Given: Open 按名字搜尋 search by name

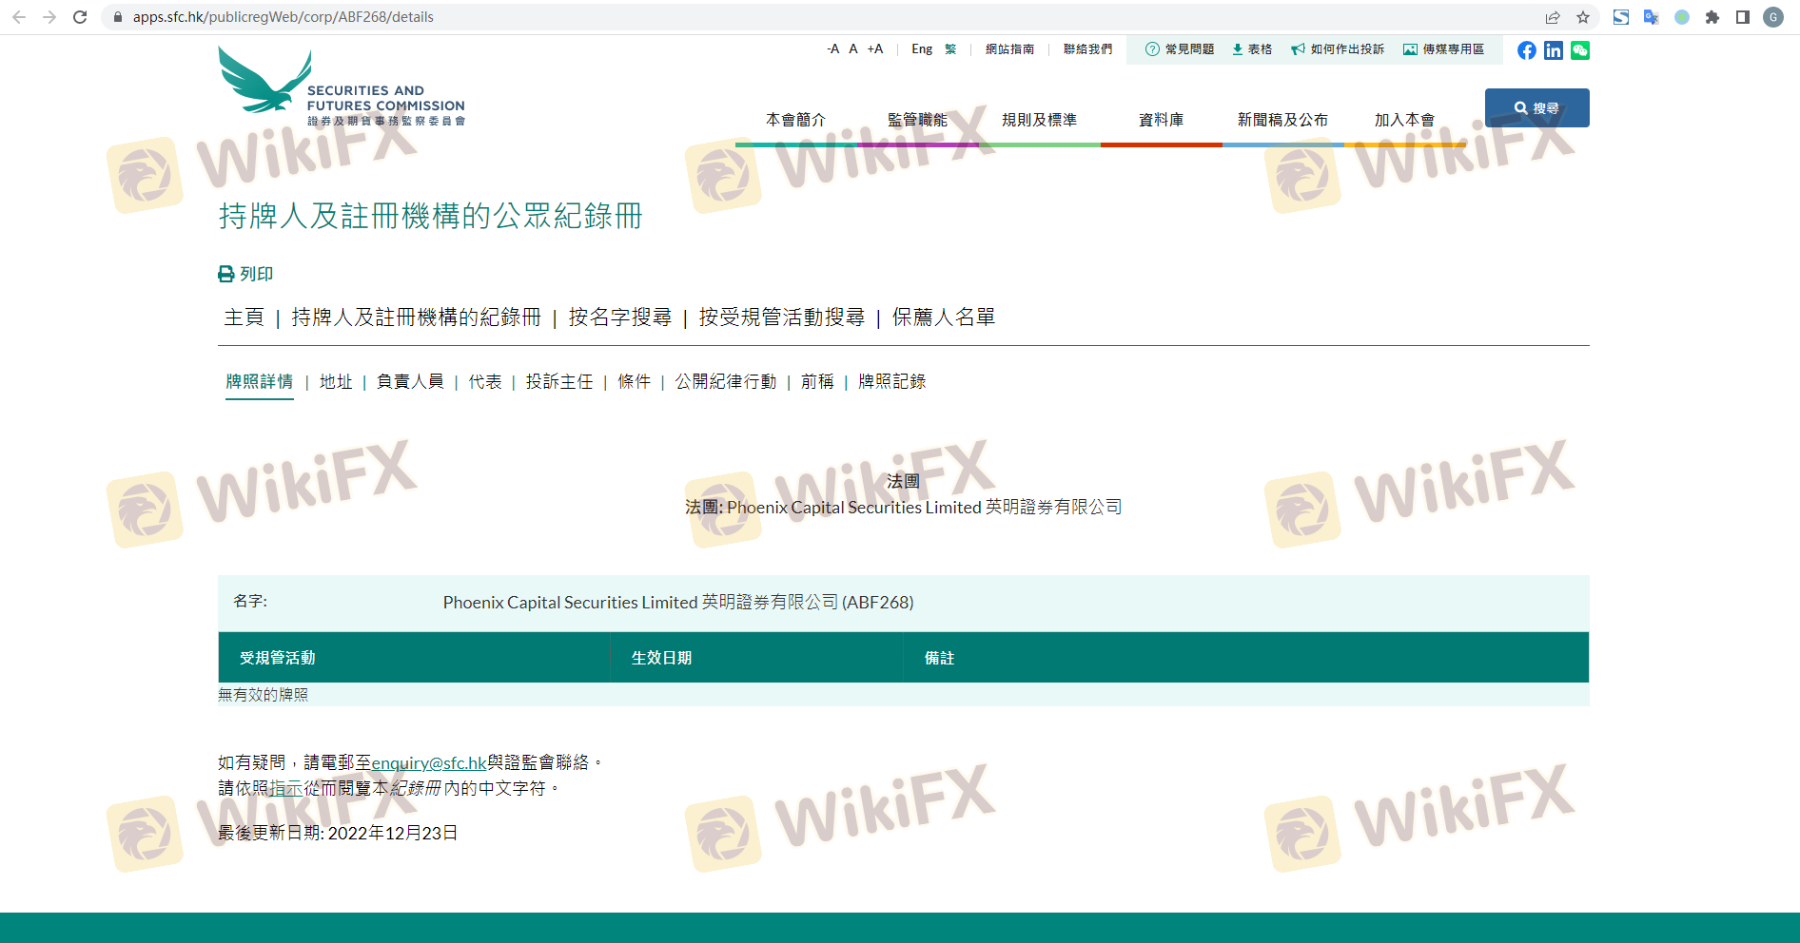Looking at the screenshot, I should (620, 318).
